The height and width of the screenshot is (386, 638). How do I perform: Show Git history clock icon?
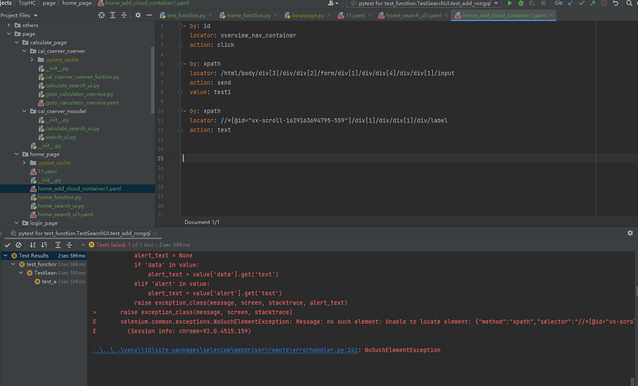[x=605, y=3]
